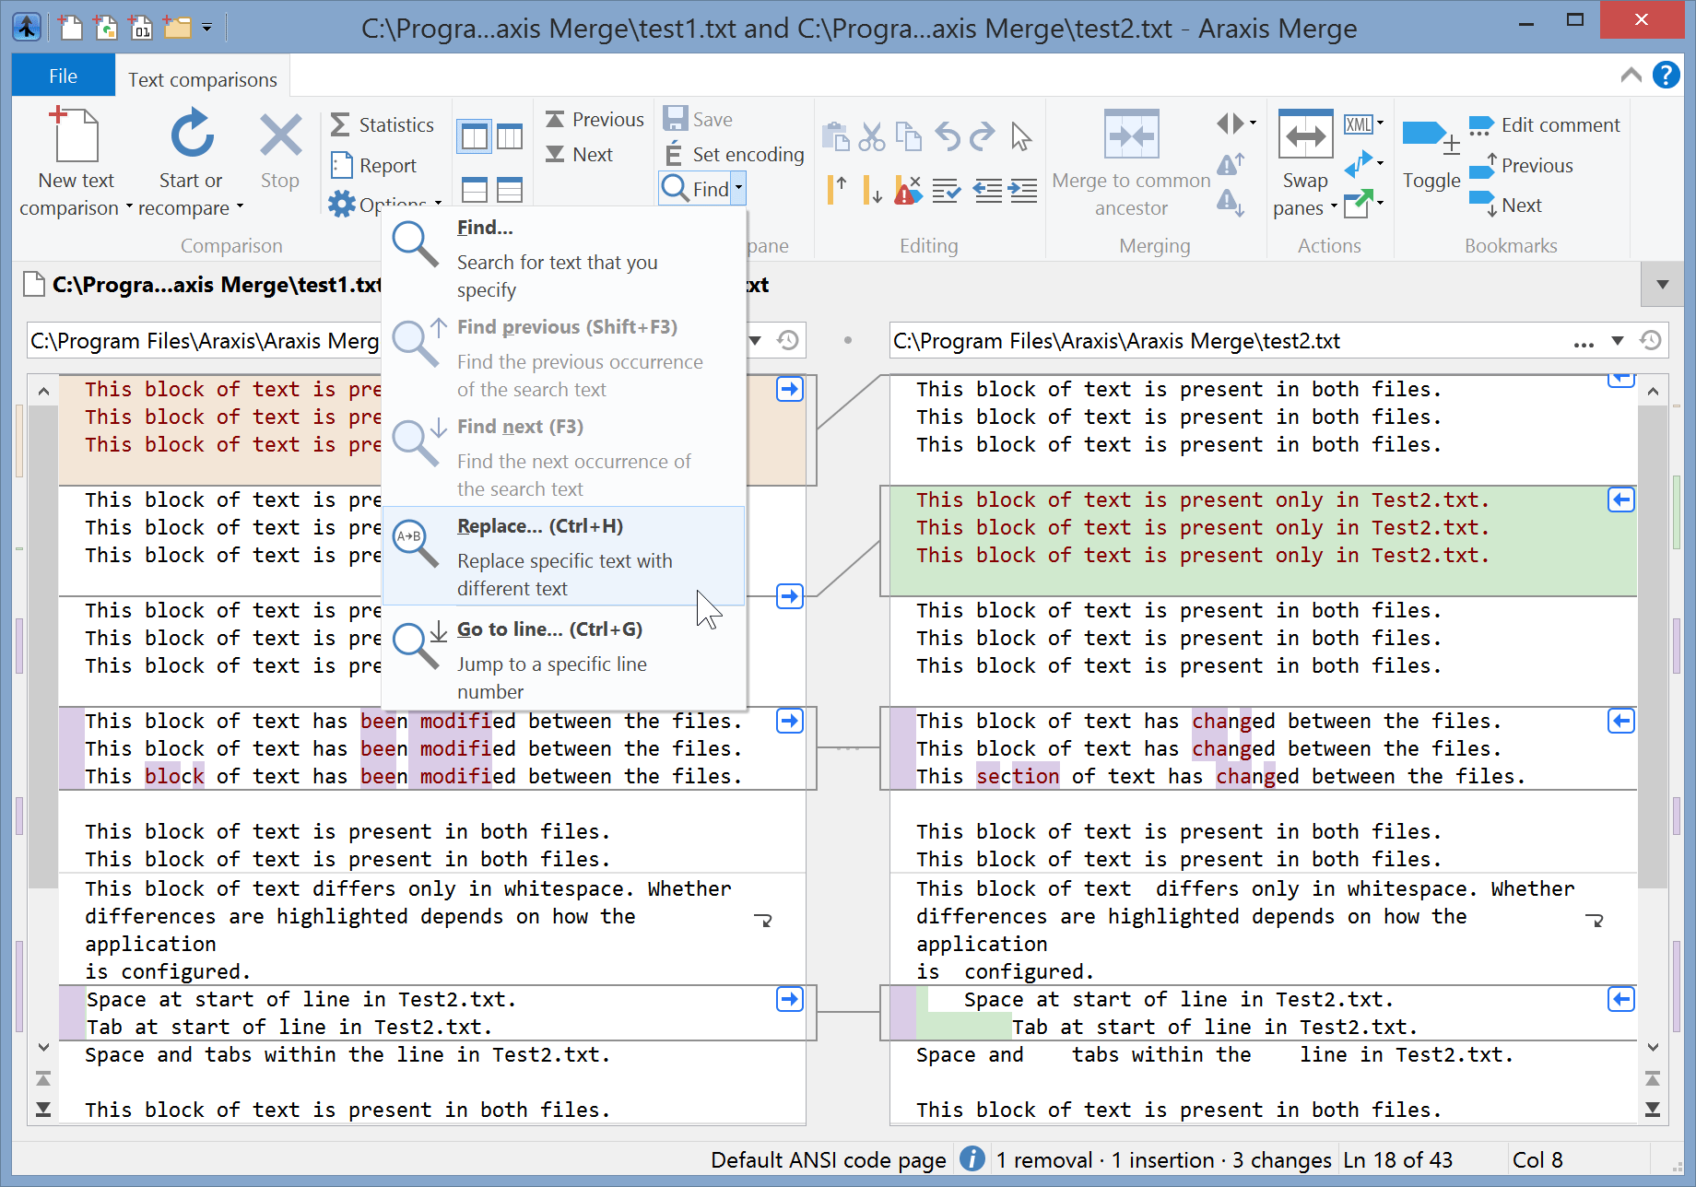This screenshot has height=1187, width=1696.
Task: Open Araxis Merge help
Action: coord(1666,75)
